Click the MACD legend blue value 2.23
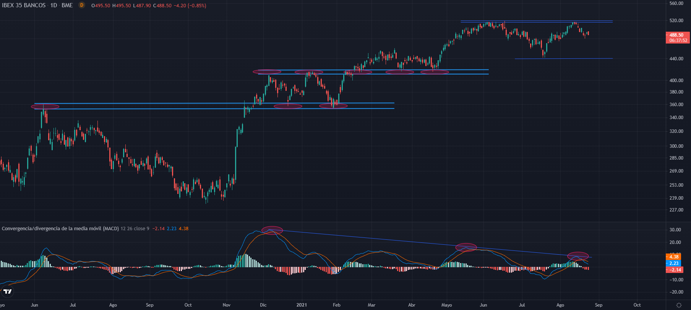Image resolution: width=691 pixels, height=310 pixels. 172,229
